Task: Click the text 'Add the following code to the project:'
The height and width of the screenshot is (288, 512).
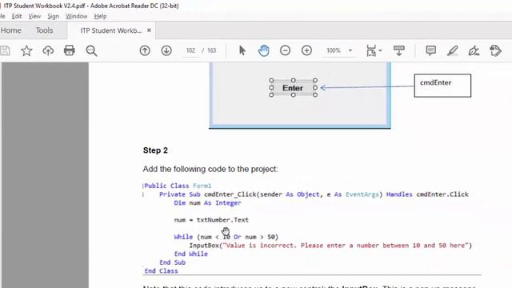Action: pyautogui.click(x=210, y=169)
